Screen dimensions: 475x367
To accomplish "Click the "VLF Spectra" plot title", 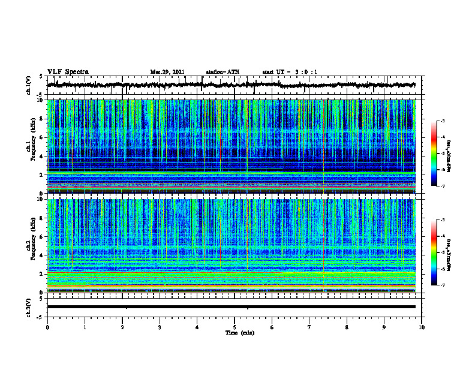I will point(68,72).
